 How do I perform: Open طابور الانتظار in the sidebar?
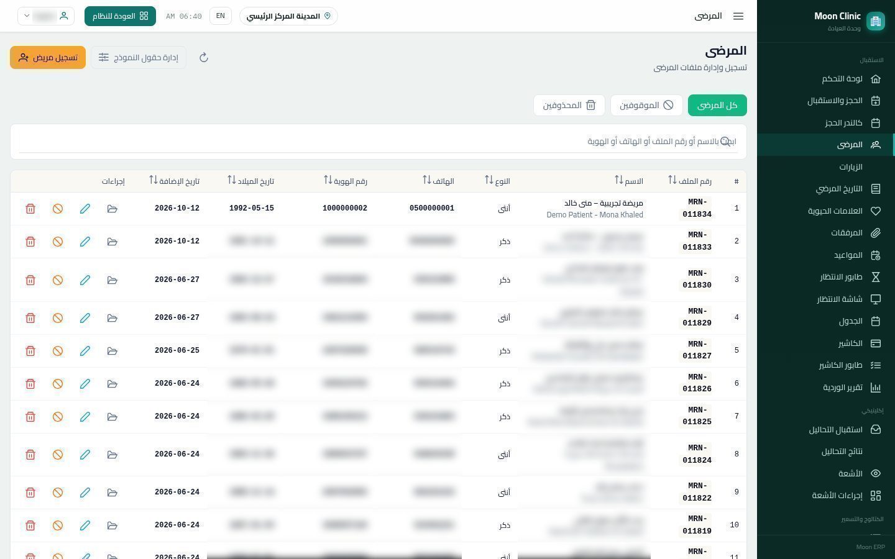[x=826, y=277]
